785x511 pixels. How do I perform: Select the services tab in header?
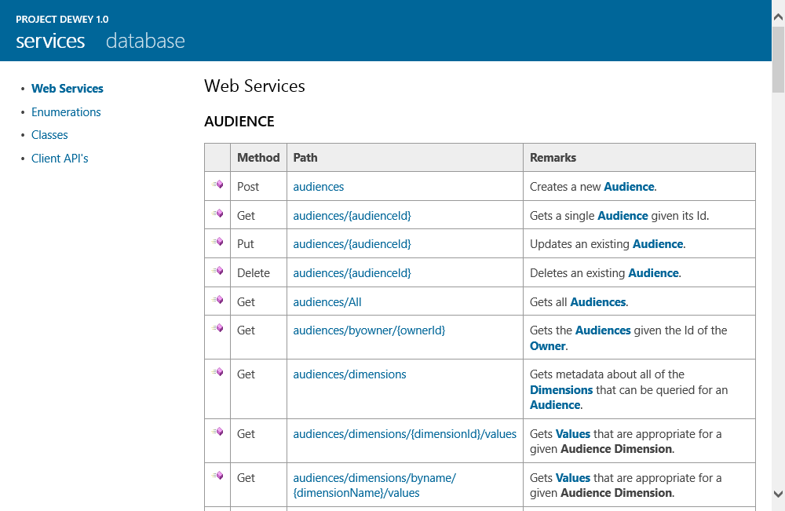pos(50,41)
